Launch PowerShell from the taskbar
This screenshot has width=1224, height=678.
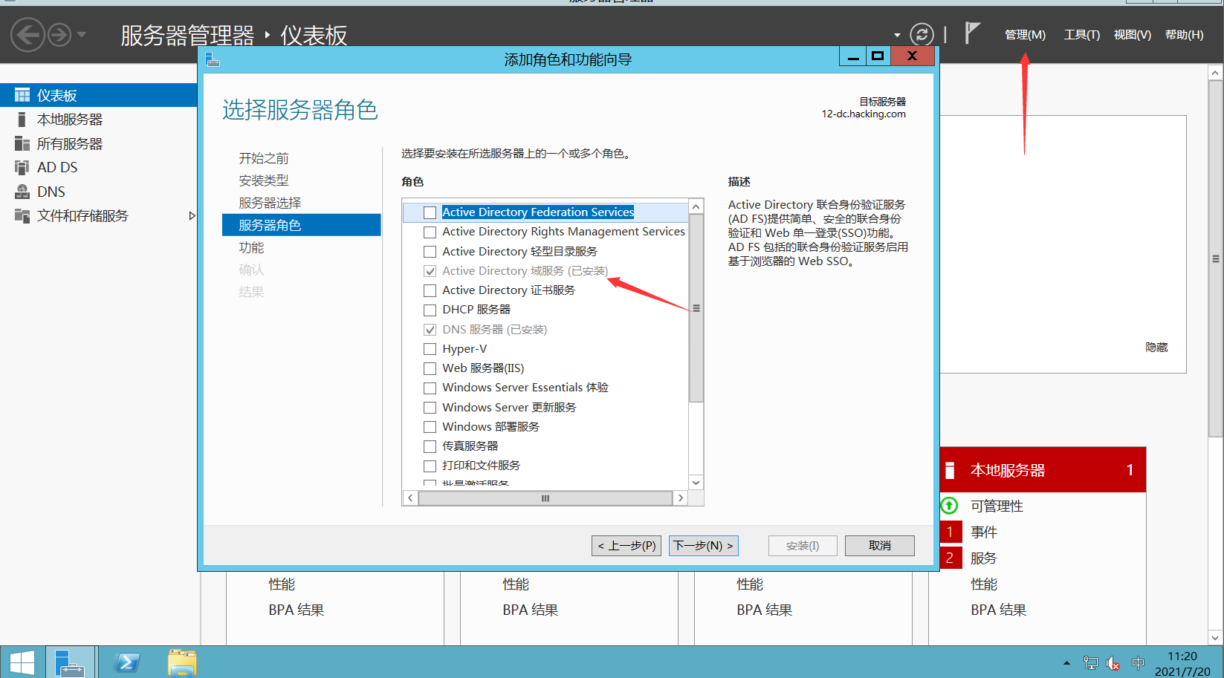[128, 662]
